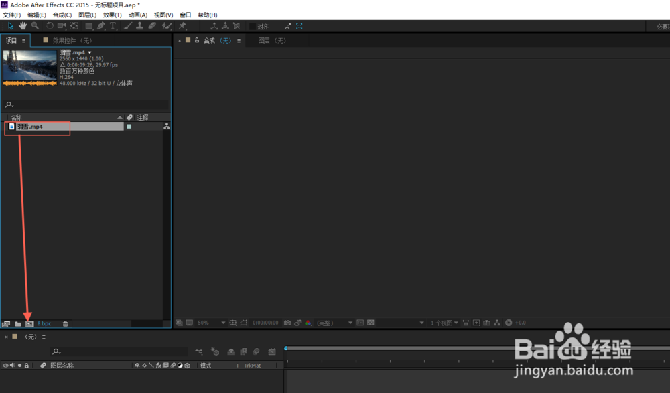Enable the 对齐 snapping checkbox
Image resolution: width=670 pixels, height=393 pixels.
tap(253, 27)
